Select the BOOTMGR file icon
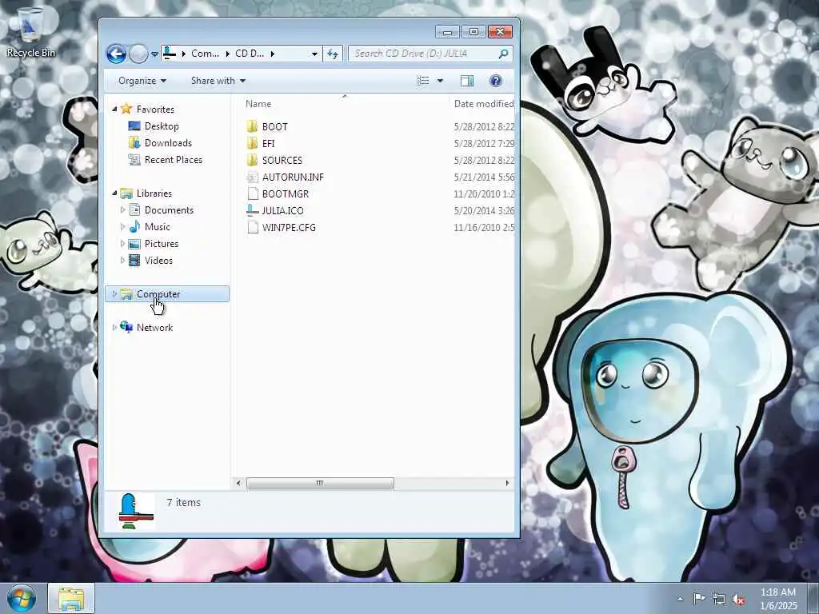819x614 pixels. click(x=252, y=193)
